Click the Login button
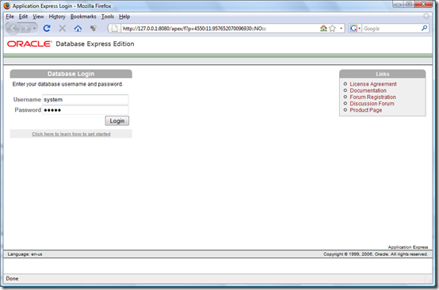Viewport: 439px width, 290px height. click(117, 121)
